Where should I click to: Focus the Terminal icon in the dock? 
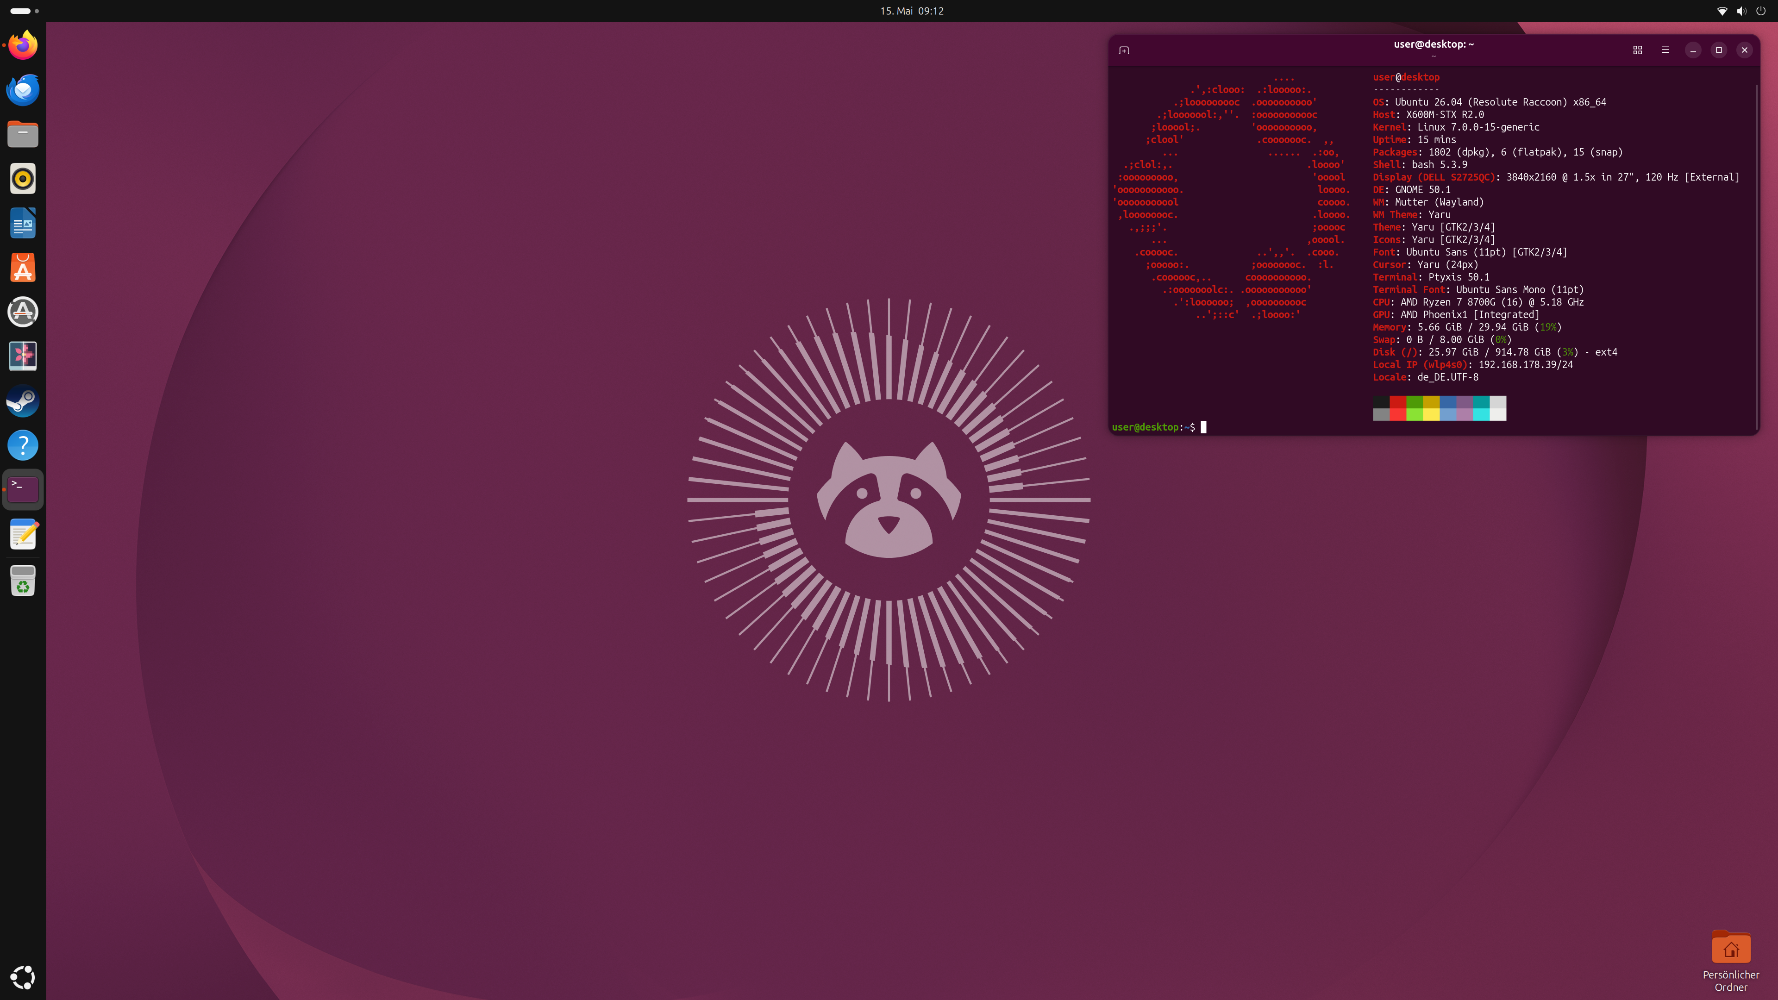click(x=23, y=489)
